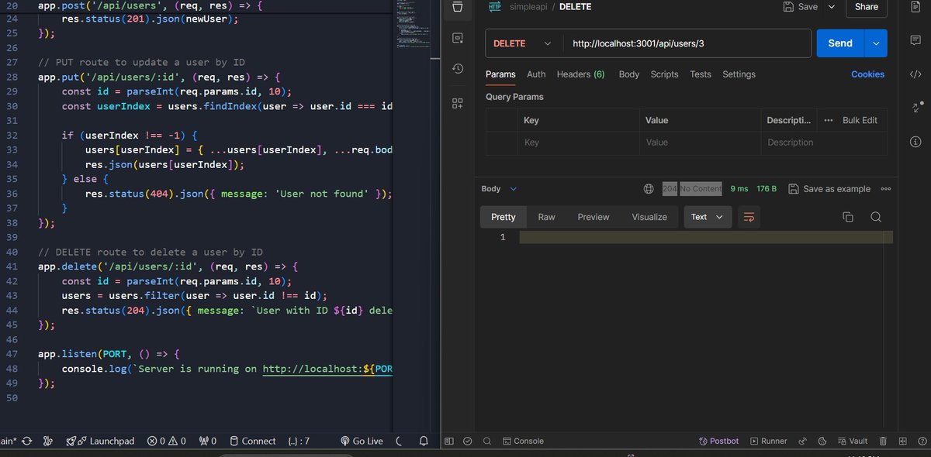Screen dimensions: 931x457
Task: Expand the Save options chevron
Action: coord(832,6)
